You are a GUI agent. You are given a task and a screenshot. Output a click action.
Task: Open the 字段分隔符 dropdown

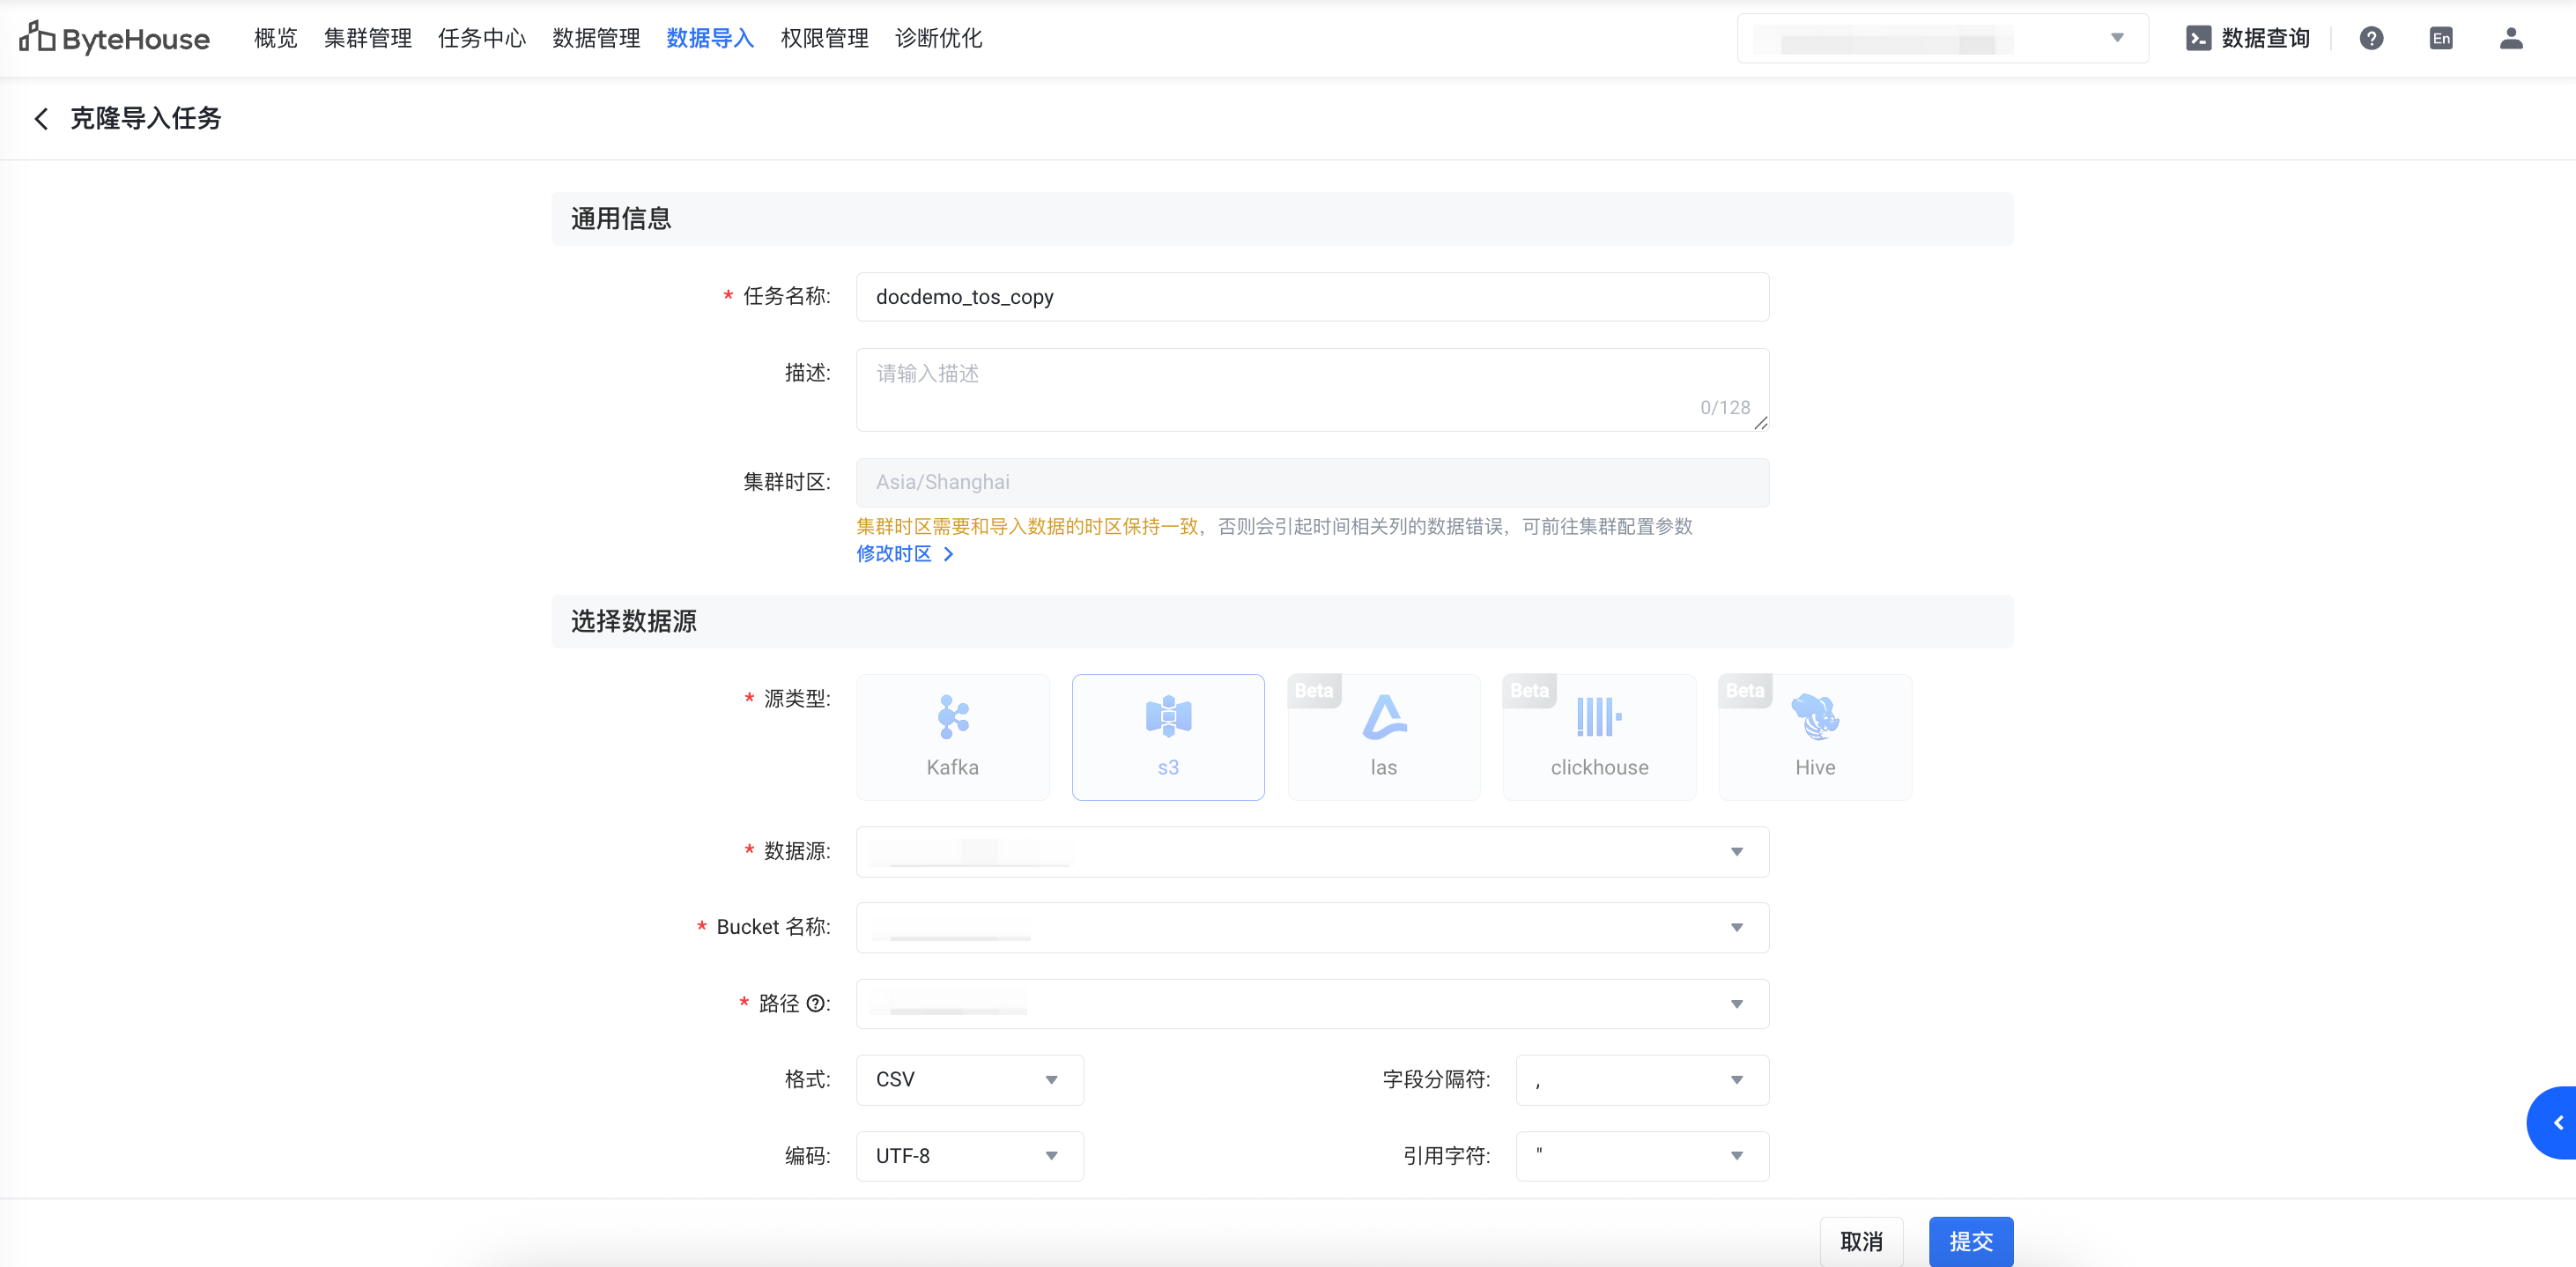pos(1641,1080)
